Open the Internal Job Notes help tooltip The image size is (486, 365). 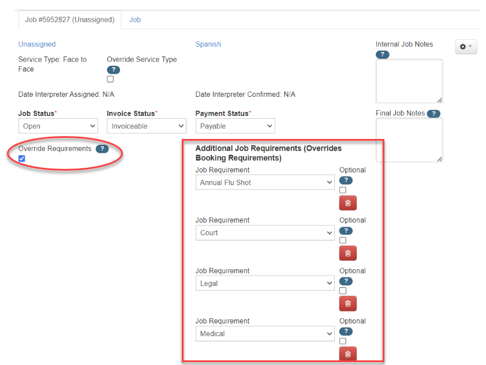[x=383, y=54]
